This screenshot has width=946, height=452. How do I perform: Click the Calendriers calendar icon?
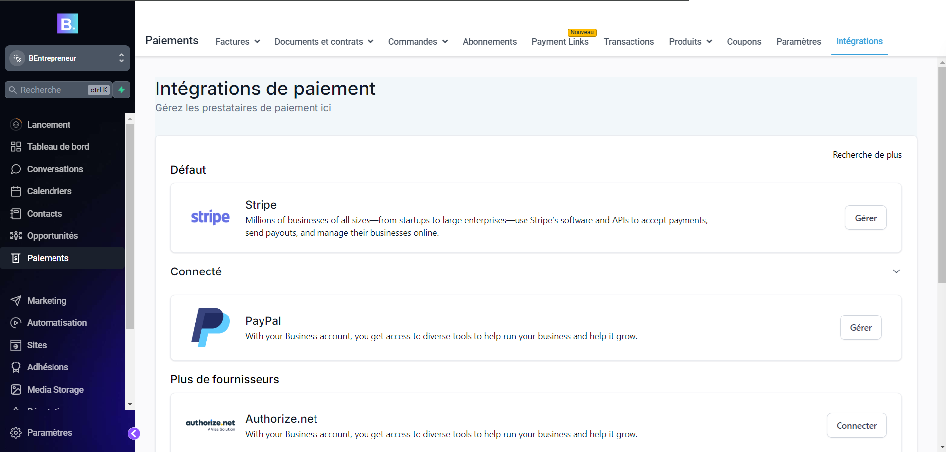point(16,191)
